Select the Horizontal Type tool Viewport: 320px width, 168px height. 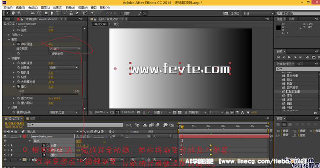pos(58,13)
